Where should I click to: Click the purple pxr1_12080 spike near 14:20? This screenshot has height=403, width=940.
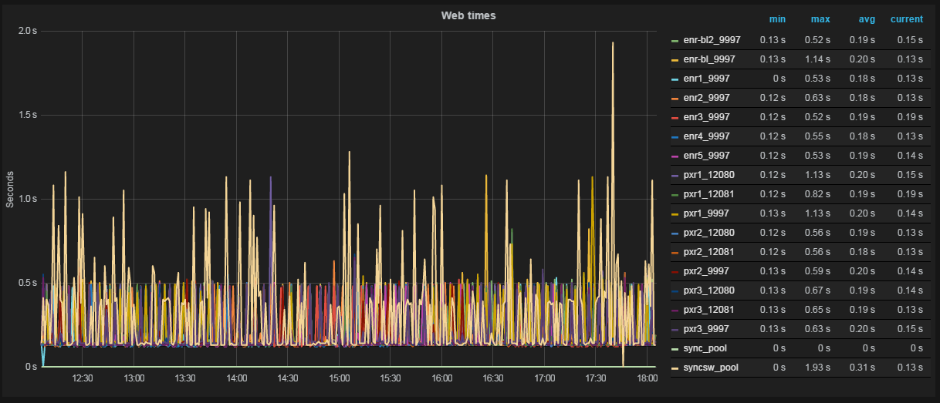270,179
